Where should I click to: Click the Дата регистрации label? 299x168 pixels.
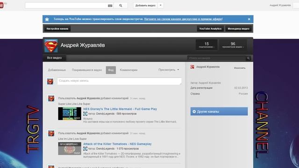[x=201, y=88]
